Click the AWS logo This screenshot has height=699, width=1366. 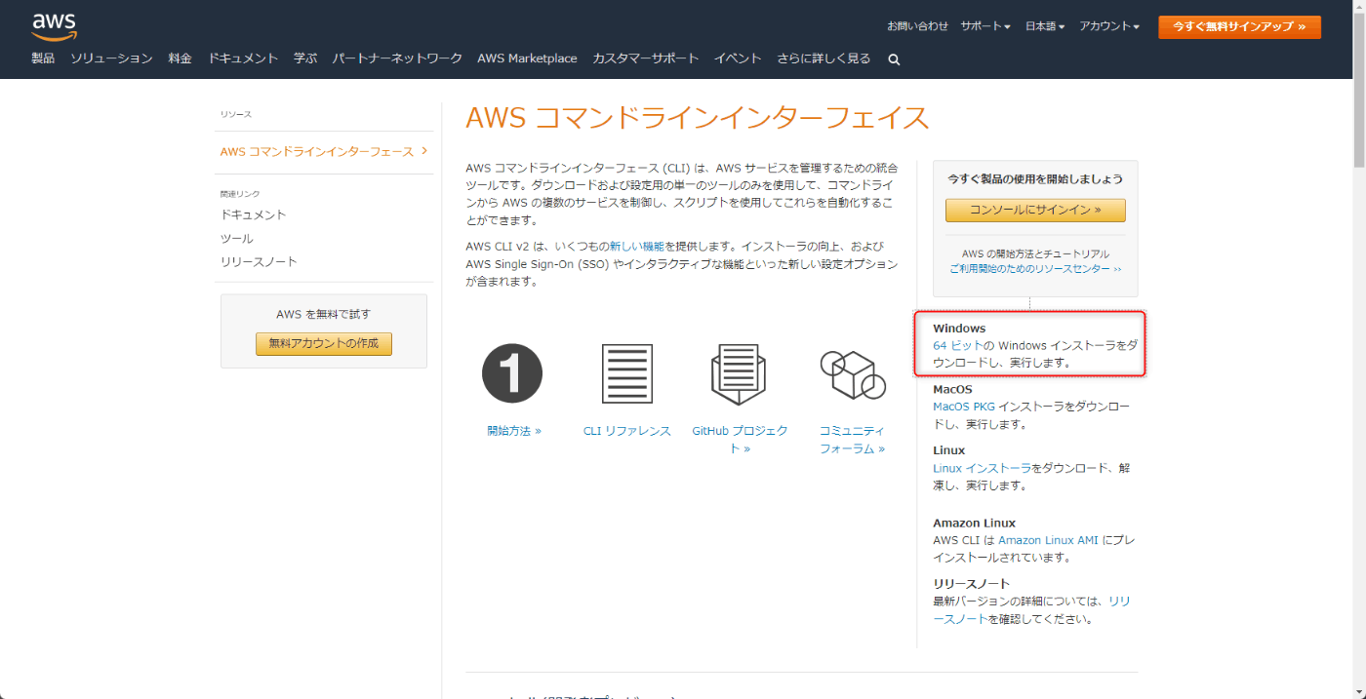(x=54, y=26)
